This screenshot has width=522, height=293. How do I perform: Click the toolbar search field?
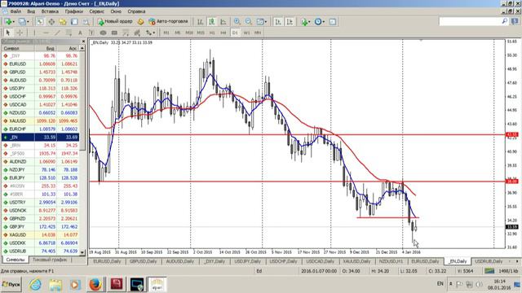(x=471, y=22)
